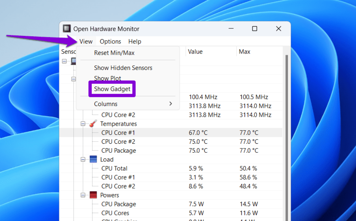This screenshot has width=356, height=221.
Task: Click the thermometer icon beside Temperatures
Action: [93, 124]
